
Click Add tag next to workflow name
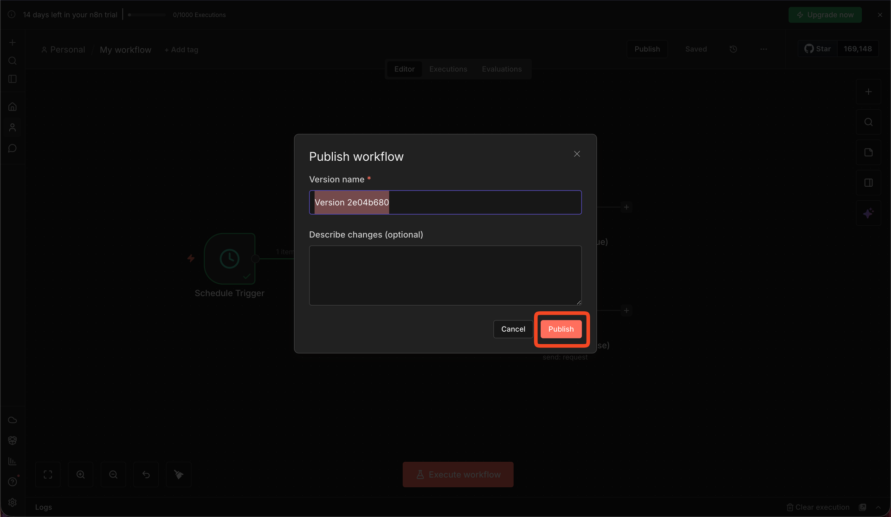tap(181, 50)
